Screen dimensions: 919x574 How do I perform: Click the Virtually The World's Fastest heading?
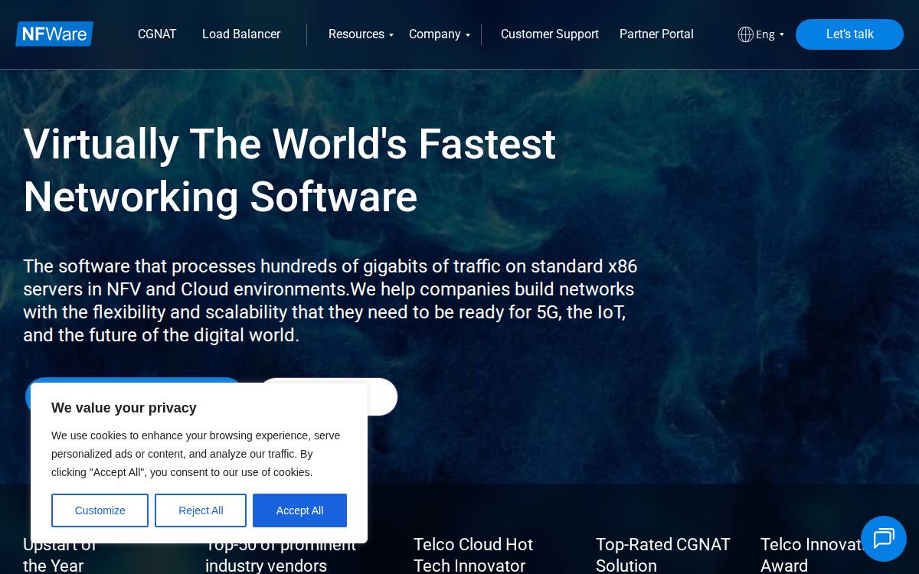(x=289, y=170)
